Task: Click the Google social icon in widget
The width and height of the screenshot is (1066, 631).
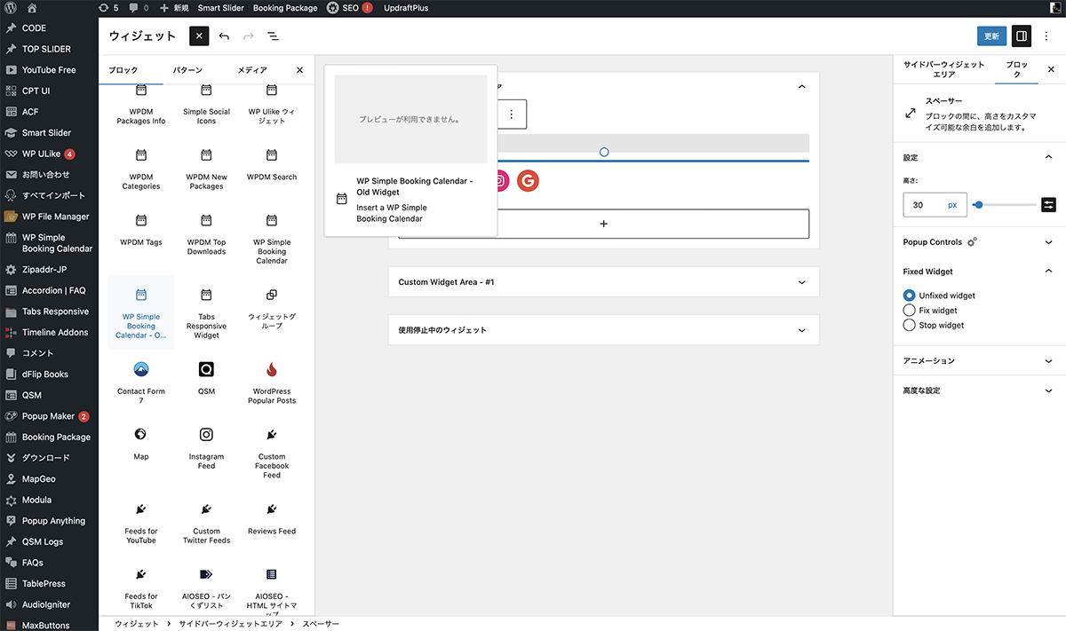Action: coord(528,181)
